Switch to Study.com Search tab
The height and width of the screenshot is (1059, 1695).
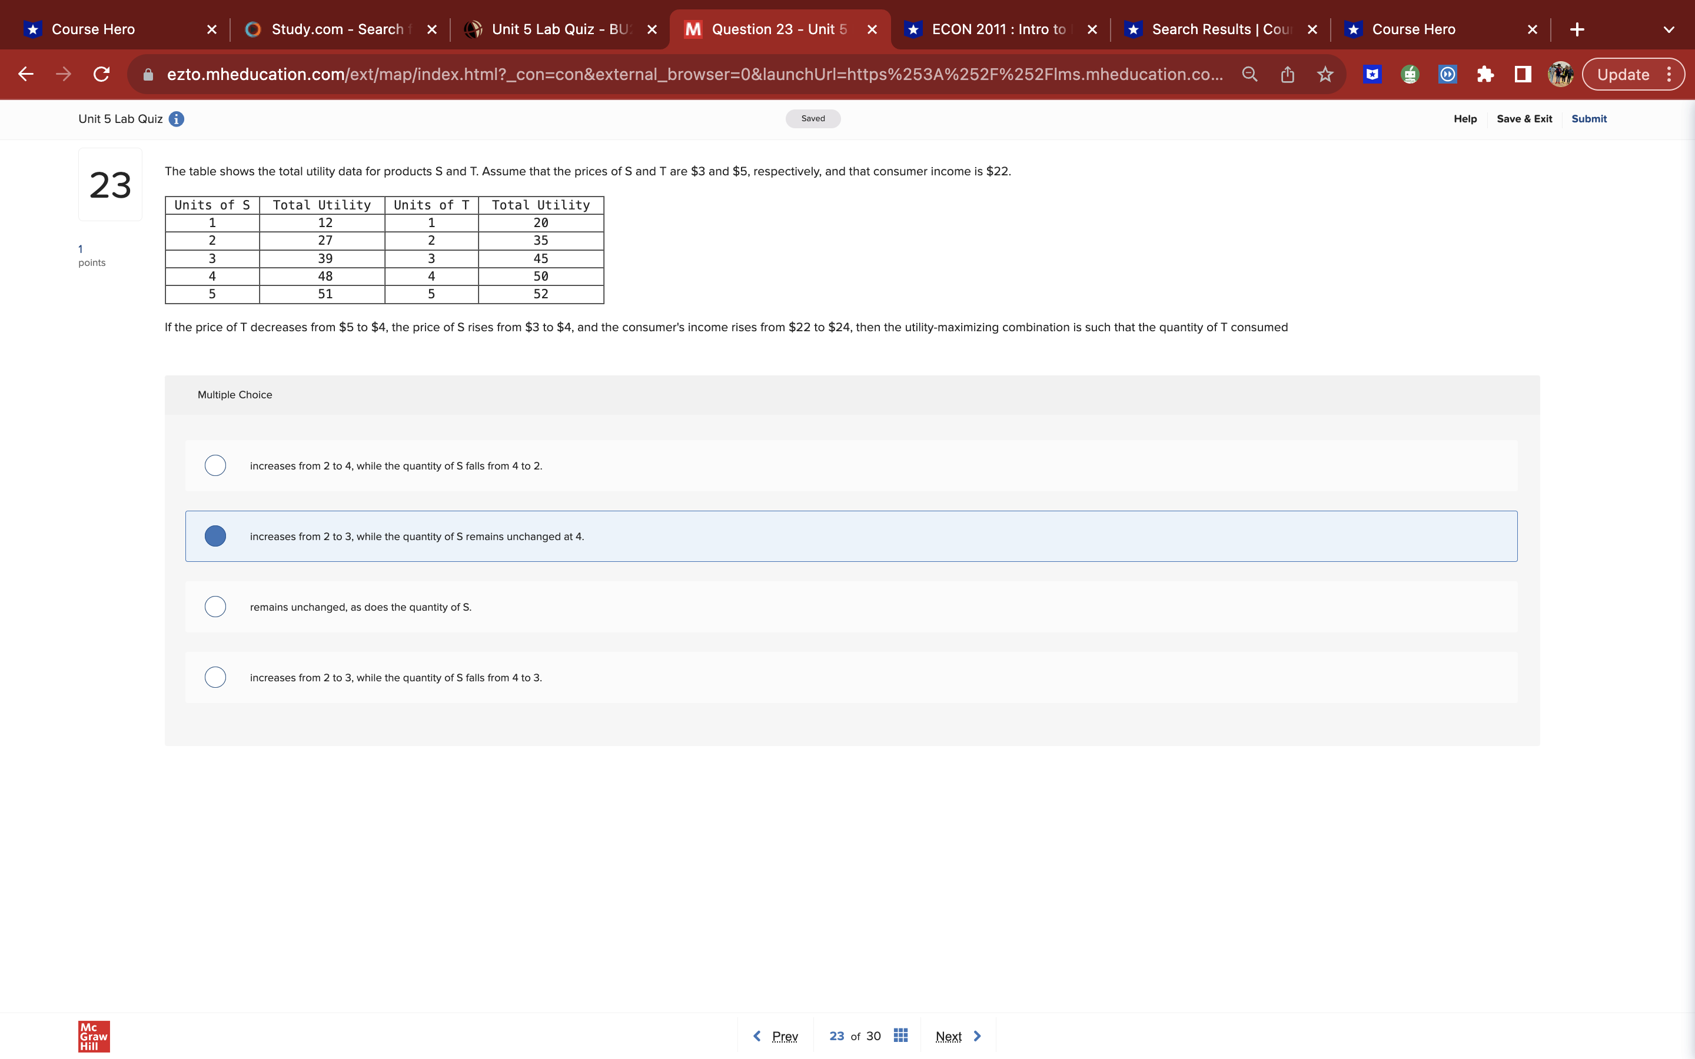point(336,29)
